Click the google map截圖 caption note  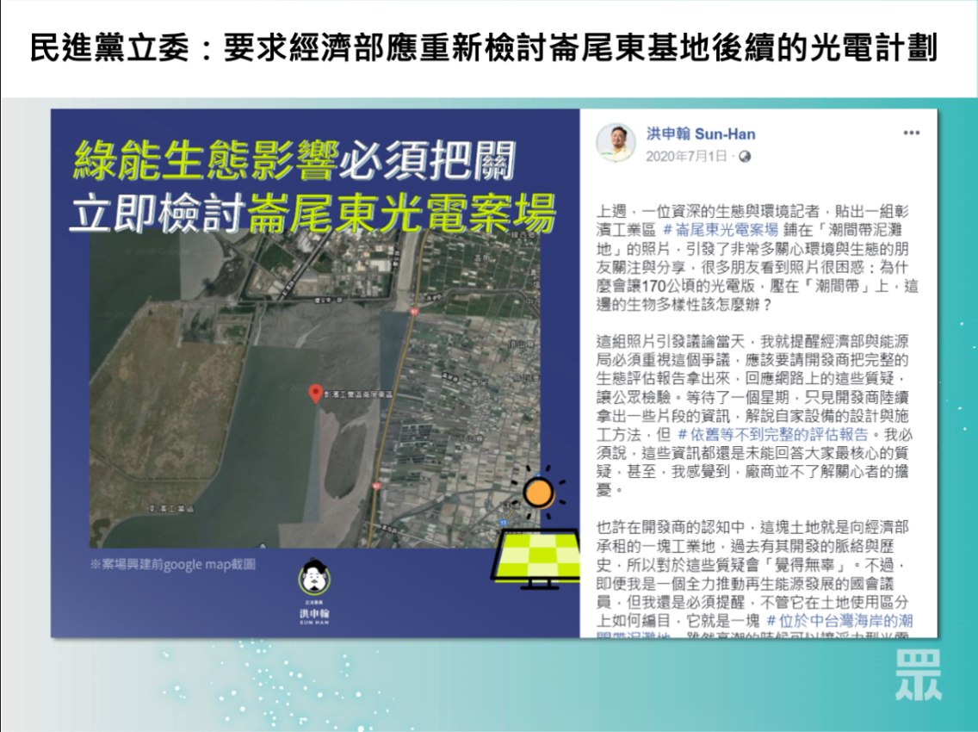click(172, 564)
